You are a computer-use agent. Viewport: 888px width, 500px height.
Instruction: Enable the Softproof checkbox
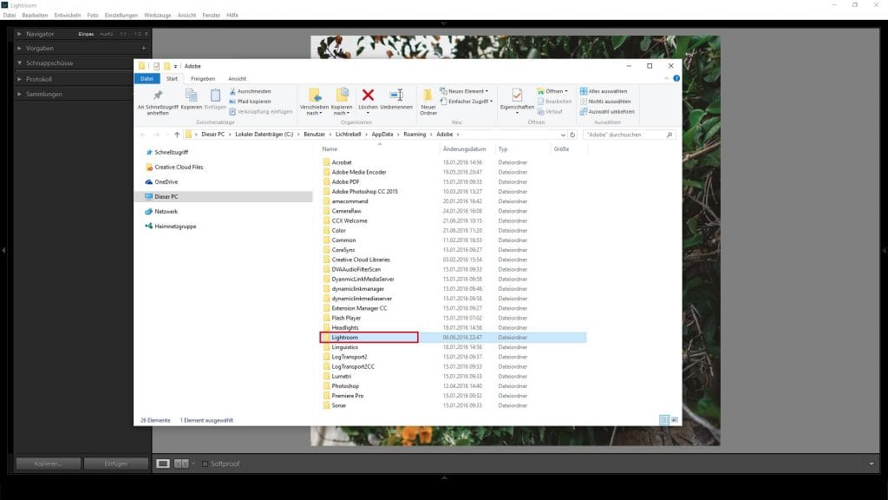coord(205,464)
